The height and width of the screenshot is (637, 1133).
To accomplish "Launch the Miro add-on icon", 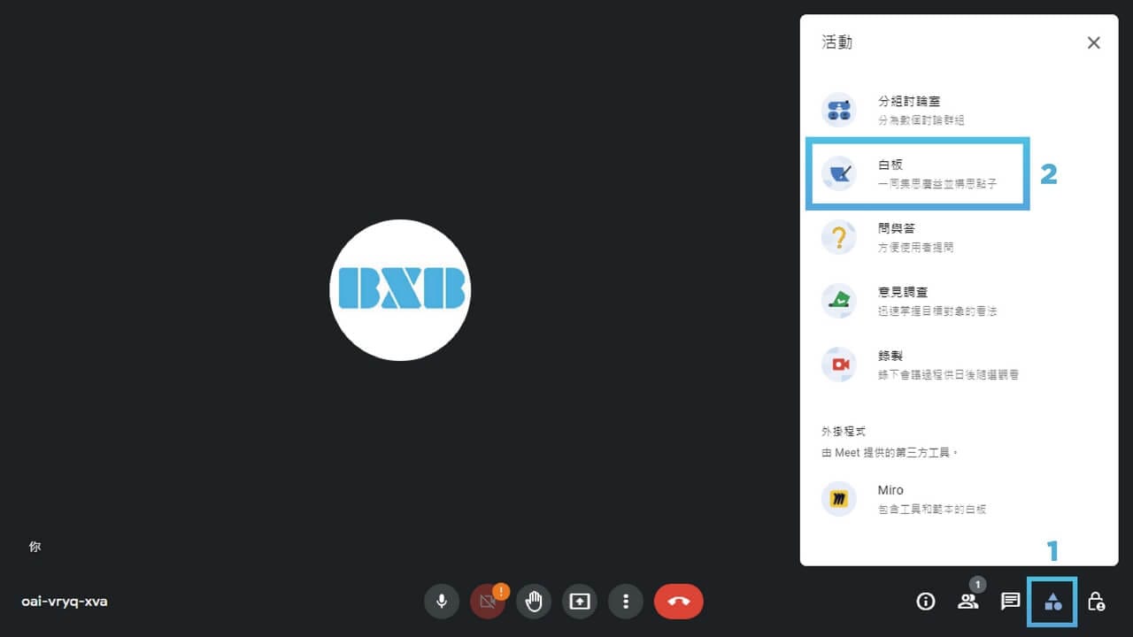I will click(839, 498).
